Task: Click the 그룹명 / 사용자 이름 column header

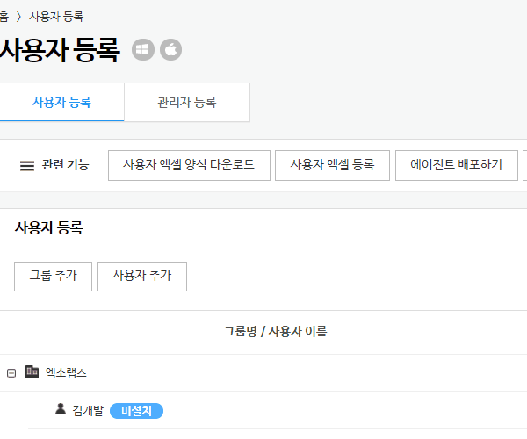Action: [275, 332]
